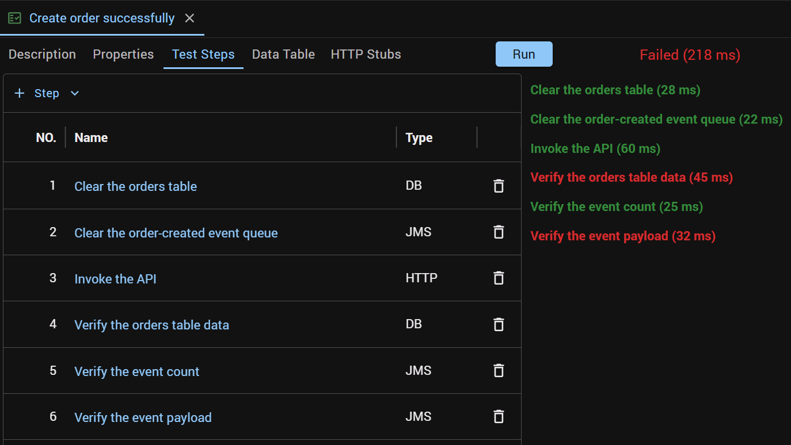Click the JMS type cell in row 6
The width and height of the screenshot is (791, 445).
coord(419,417)
